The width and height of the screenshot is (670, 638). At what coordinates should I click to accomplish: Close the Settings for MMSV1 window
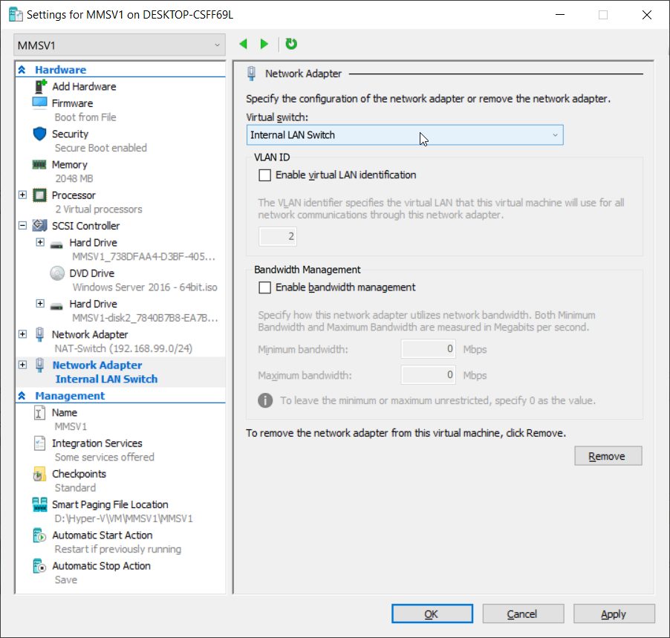coord(647,15)
